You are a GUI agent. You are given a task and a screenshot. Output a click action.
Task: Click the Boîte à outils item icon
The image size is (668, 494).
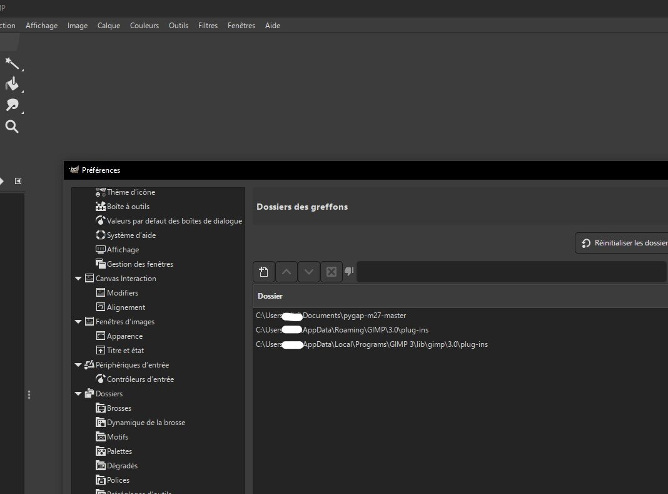101,207
